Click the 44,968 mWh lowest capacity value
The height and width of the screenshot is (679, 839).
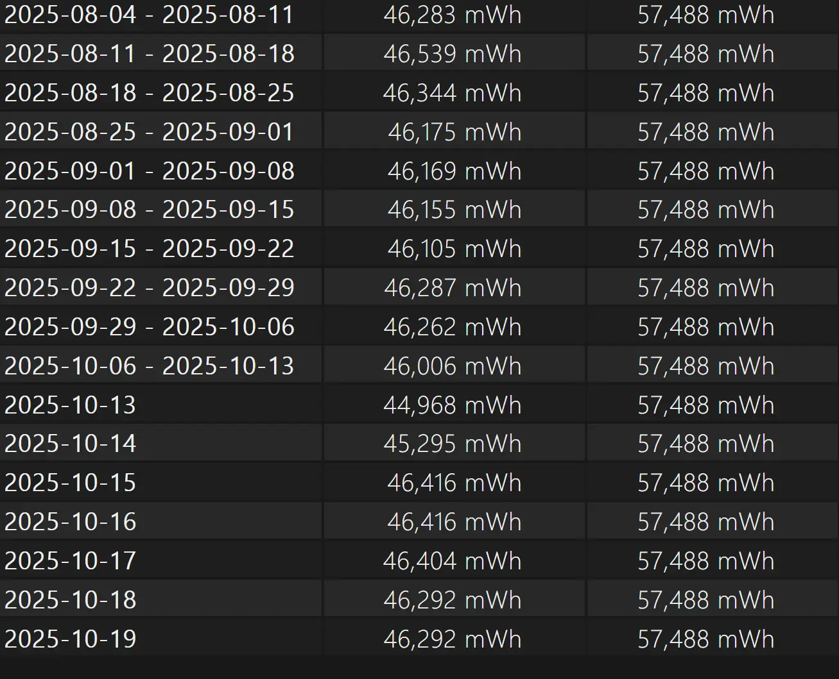pyautogui.click(x=452, y=405)
